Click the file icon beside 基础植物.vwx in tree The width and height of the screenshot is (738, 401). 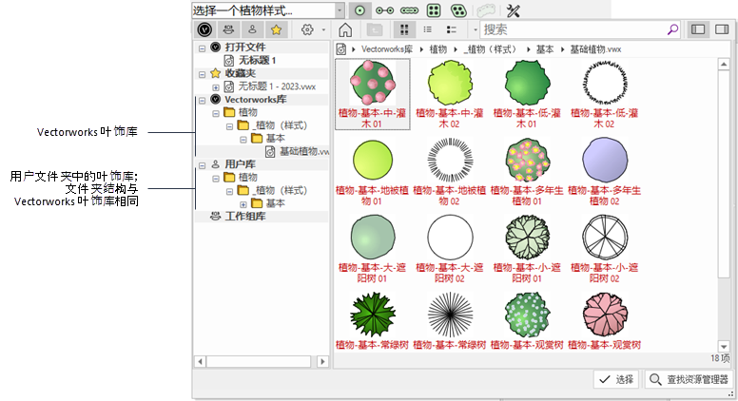(270, 151)
